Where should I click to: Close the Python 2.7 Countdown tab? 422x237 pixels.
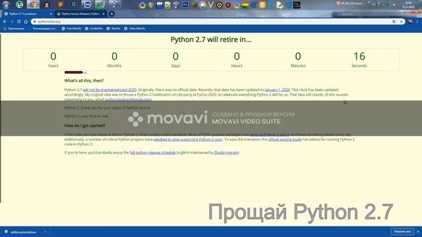[x=51, y=14]
